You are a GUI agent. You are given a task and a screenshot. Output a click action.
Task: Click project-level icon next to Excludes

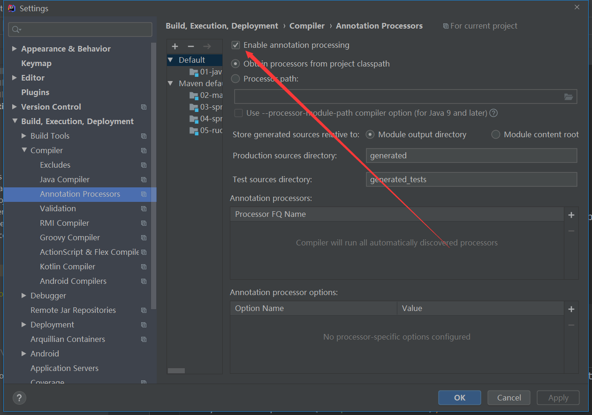pyautogui.click(x=144, y=165)
